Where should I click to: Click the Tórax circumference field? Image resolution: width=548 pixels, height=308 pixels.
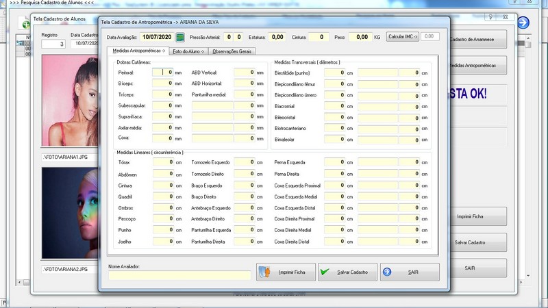tap(163, 163)
